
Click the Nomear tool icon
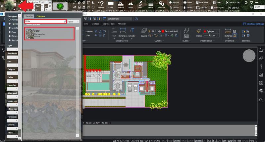coord(121,4)
